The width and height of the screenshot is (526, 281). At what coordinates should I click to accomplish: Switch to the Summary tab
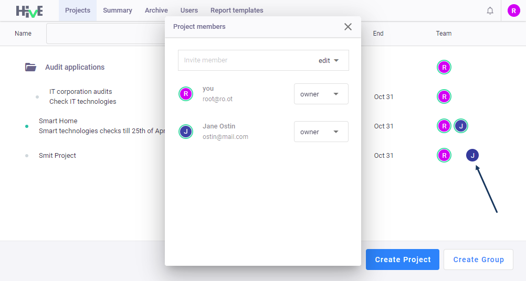(118, 10)
